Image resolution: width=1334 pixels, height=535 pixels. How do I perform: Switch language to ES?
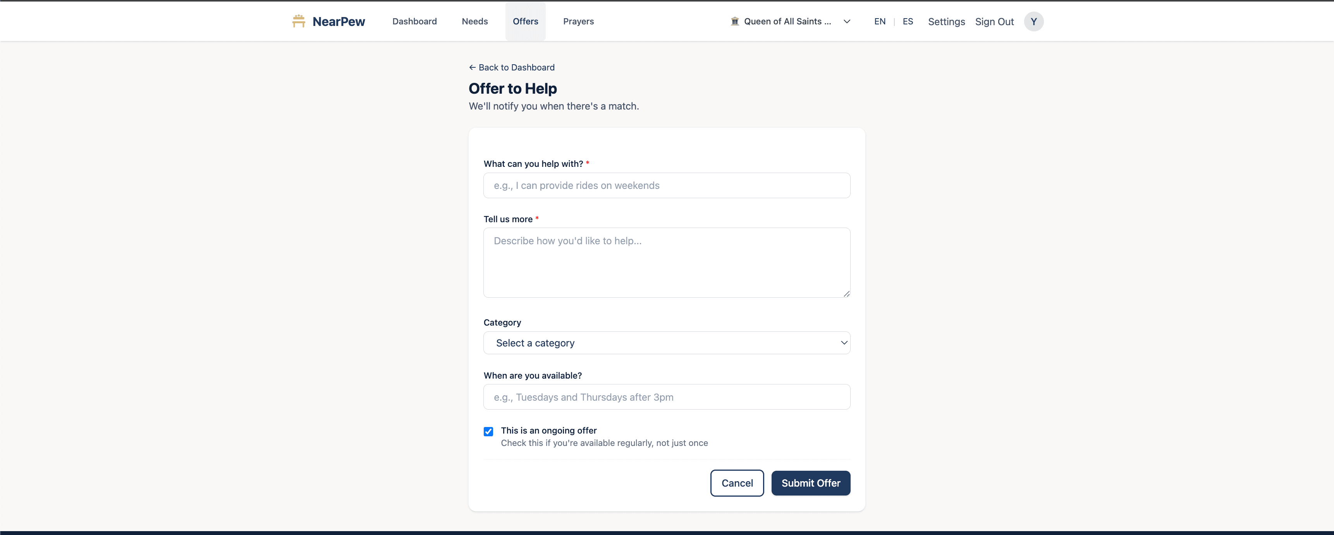[x=907, y=21]
